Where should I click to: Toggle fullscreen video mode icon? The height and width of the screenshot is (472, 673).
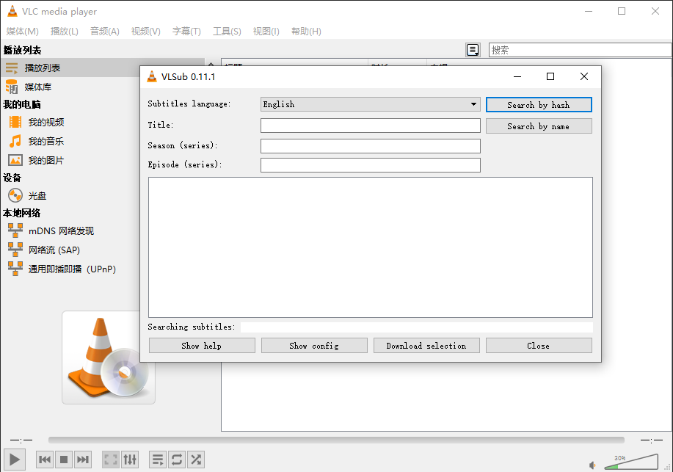click(x=111, y=460)
